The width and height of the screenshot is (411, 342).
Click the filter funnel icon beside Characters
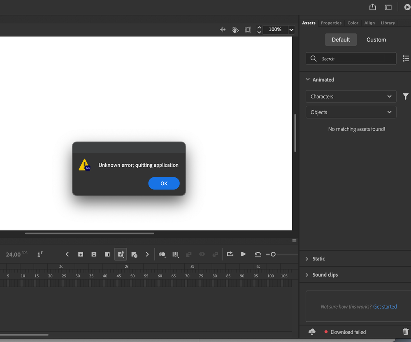tap(405, 96)
